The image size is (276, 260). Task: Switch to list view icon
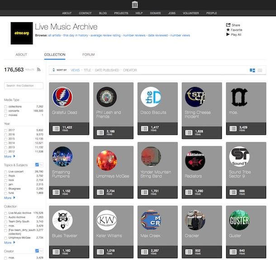[x=260, y=70]
